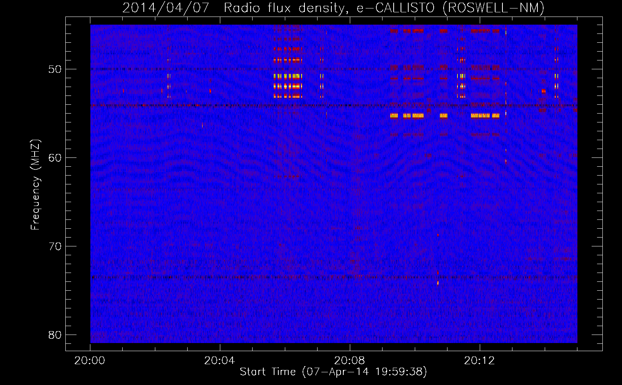The height and width of the screenshot is (385, 622).
Task: Click the "50" frequency tick label
Action: 55,69
